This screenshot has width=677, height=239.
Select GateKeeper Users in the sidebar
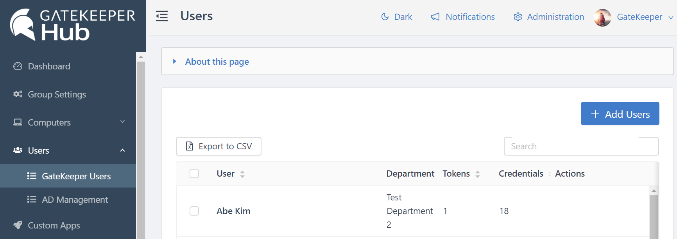click(76, 176)
